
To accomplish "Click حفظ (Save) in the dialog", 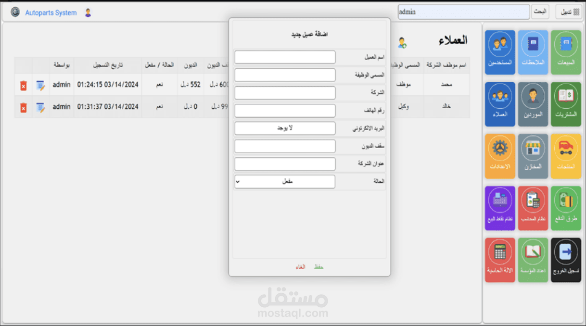I will (x=318, y=266).
